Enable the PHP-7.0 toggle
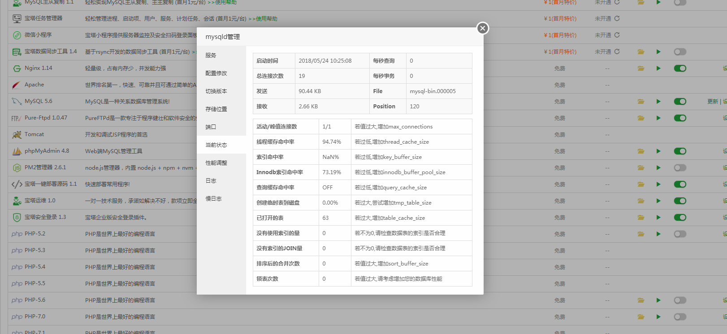 coord(680,317)
